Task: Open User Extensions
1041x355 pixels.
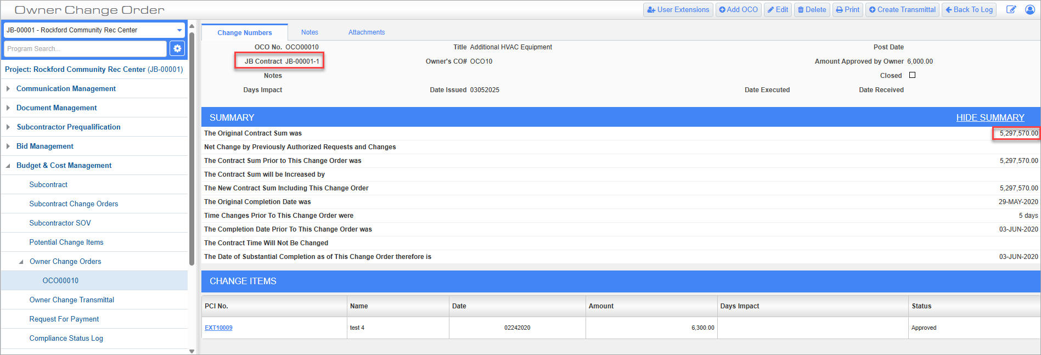Action: (678, 10)
